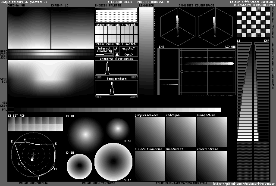
Task: Click the dotted indexed palette box
Action: (116, 15)
